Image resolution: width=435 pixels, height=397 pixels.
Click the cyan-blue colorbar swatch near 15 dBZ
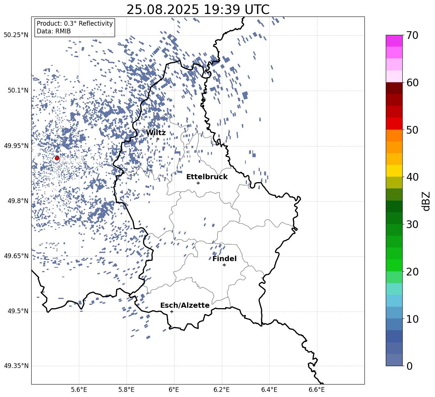[x=394, y=301]
